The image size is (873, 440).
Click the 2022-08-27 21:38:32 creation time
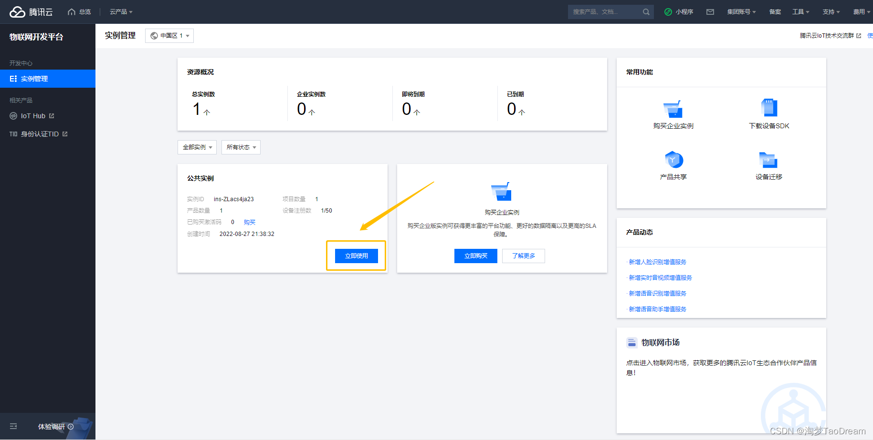click(x=247, y=234)
